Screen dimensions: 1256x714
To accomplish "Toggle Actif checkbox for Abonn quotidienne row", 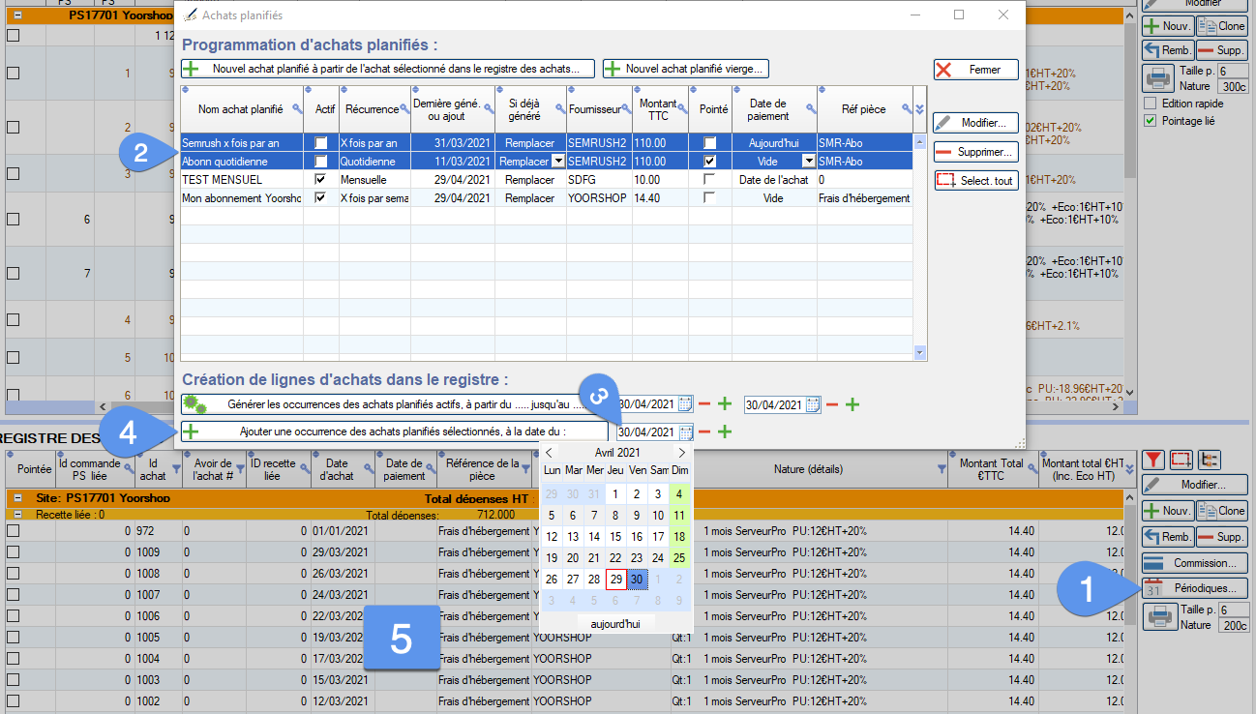I will coord(320,162).
